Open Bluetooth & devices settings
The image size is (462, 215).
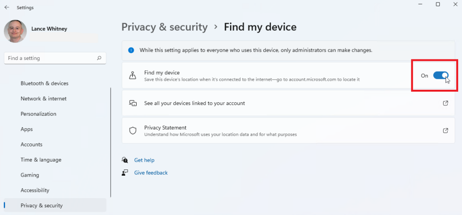pyautogui.click(x=44, y=84)
